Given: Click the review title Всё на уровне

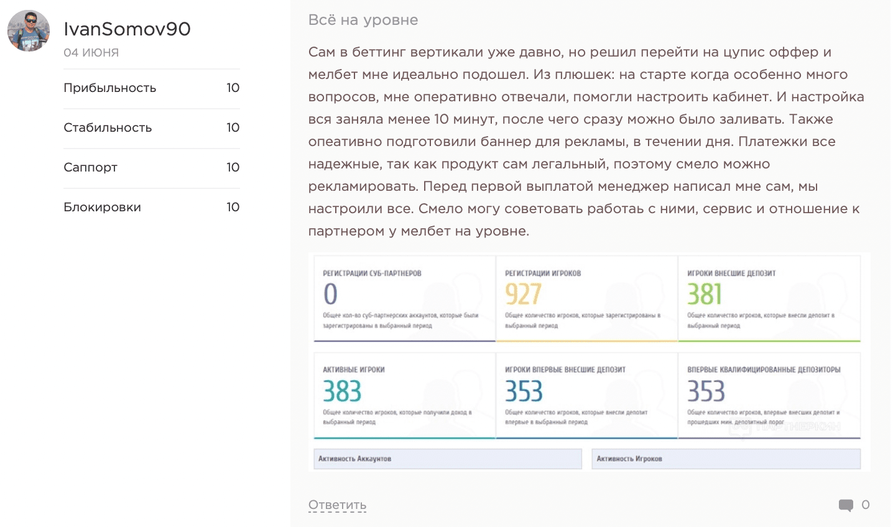Looking at the screenshot, I should click(363, 20).
